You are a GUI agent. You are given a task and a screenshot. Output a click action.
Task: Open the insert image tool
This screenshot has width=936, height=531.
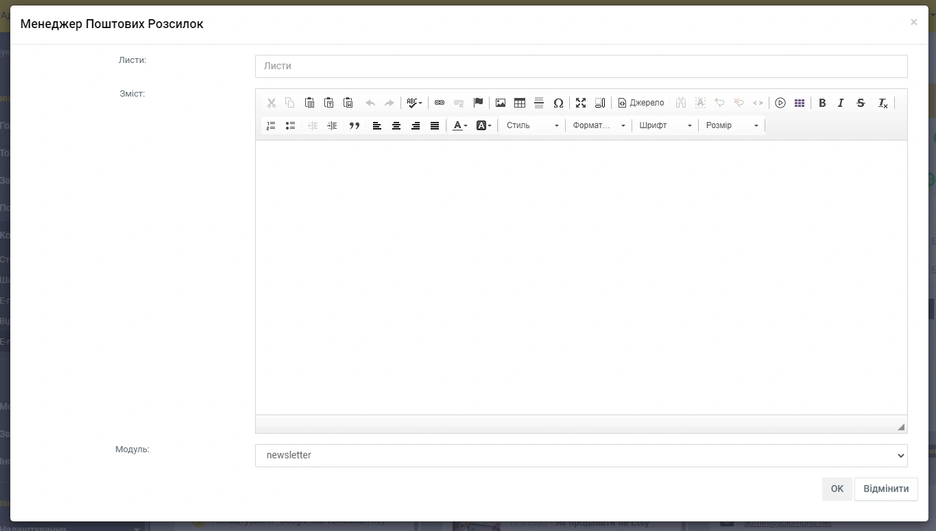pos(501,103)
